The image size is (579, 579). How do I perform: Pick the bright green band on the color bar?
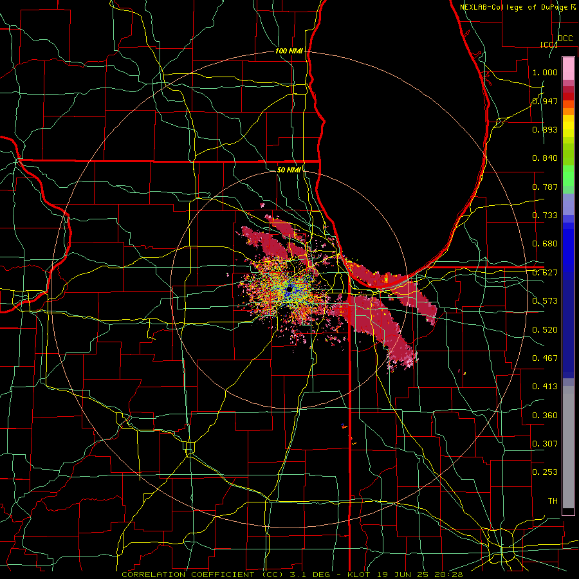coord(568,176)
